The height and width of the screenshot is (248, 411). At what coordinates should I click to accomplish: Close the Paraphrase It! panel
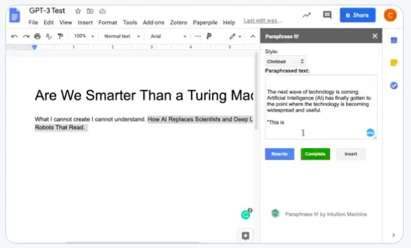[x=375, y=36]
